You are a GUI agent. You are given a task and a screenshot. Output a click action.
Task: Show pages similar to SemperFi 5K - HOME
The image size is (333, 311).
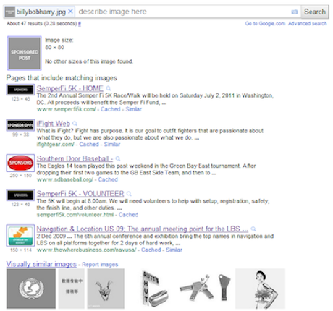coord(133,109)
